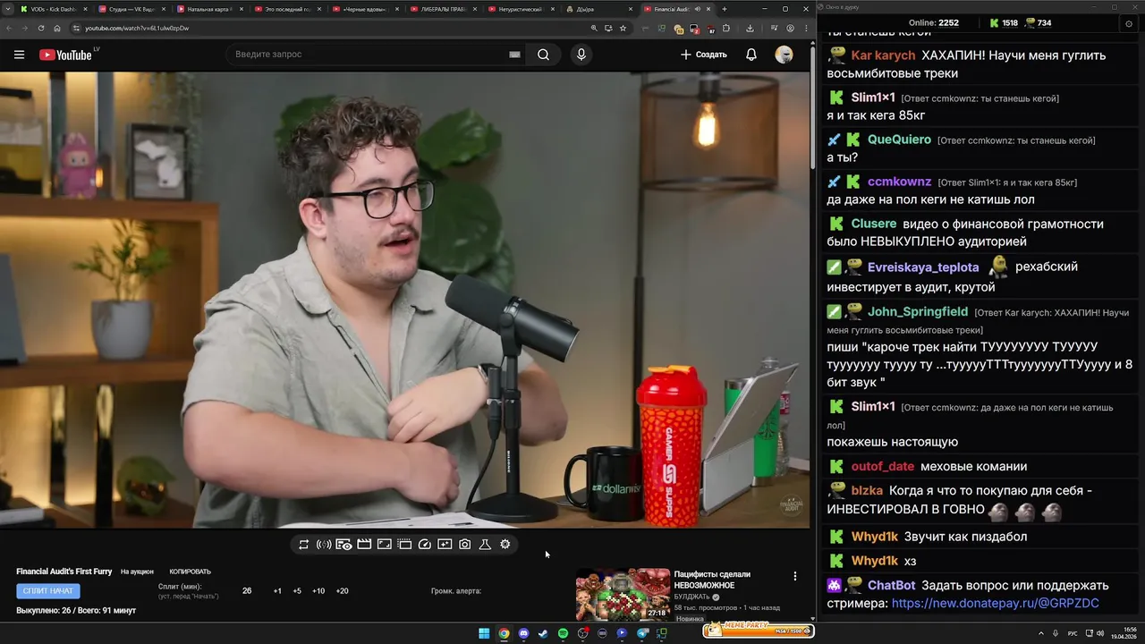Open the YouTube account avatar menu

(784, 55)
